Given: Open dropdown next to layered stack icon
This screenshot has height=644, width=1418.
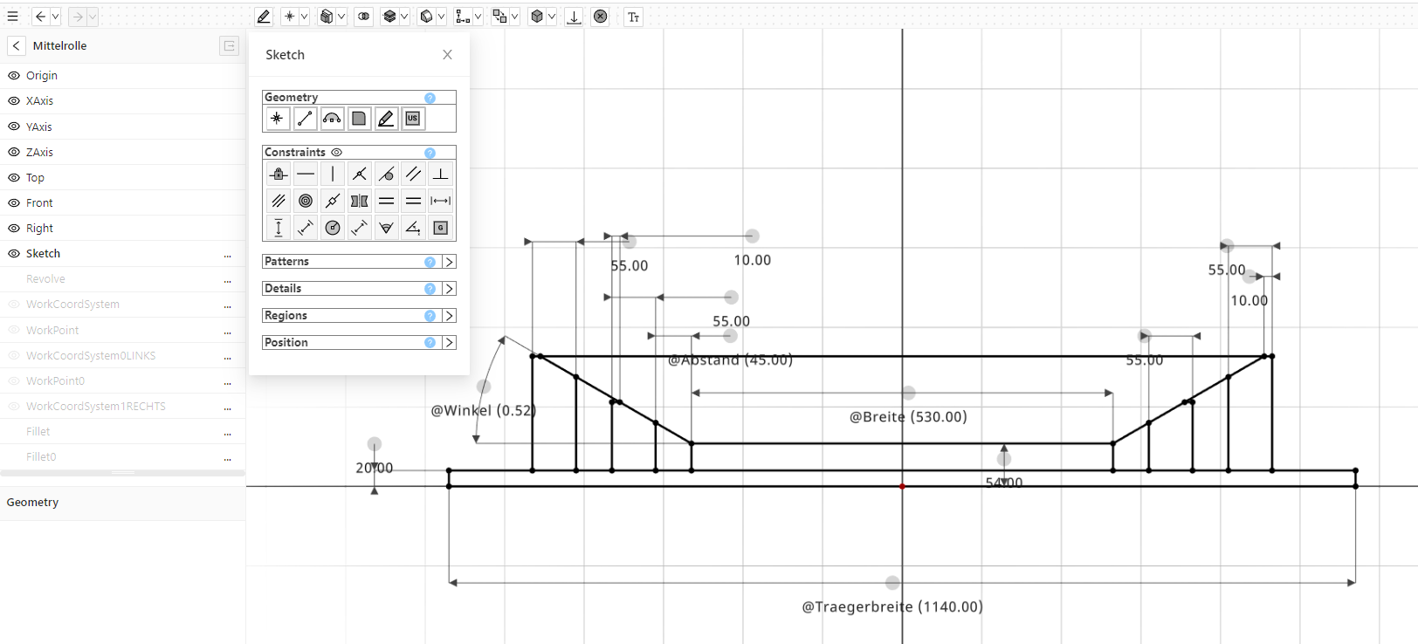Looking at the screenshot, I should 404,17.
